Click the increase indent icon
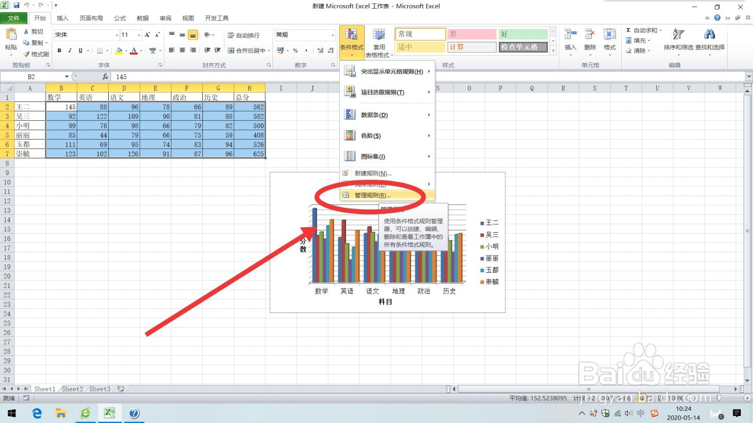This screenshot has width=753, height=423. (x=217, y=50)
